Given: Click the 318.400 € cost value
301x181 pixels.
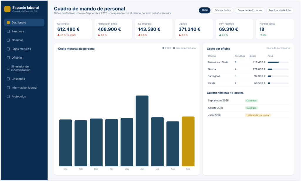Looking at the screenshot, I should 259,62.
